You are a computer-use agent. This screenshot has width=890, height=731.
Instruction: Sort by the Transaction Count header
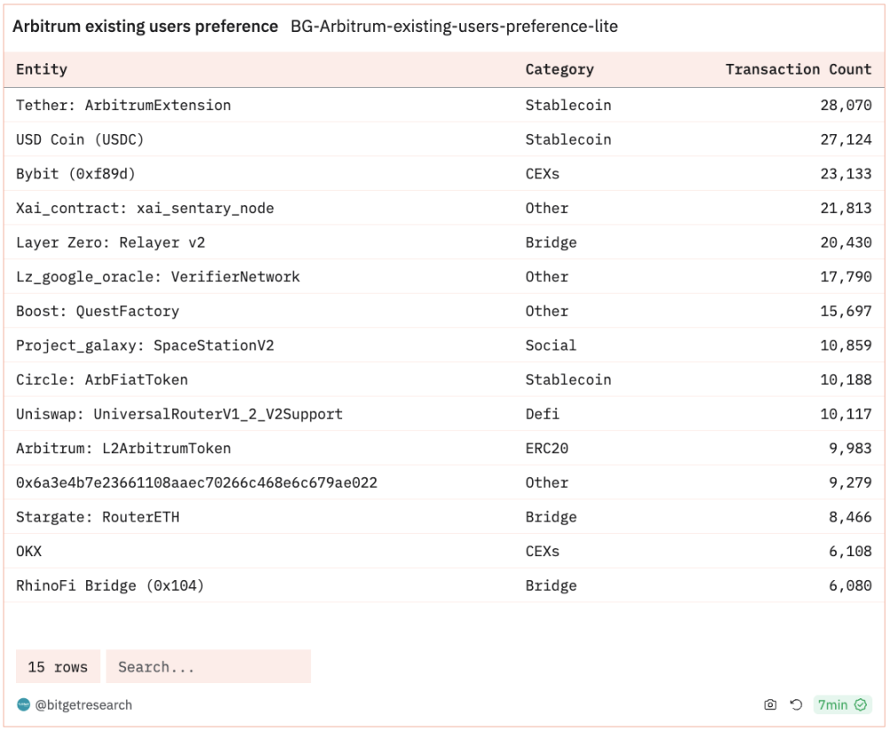[x=798, y=69]
